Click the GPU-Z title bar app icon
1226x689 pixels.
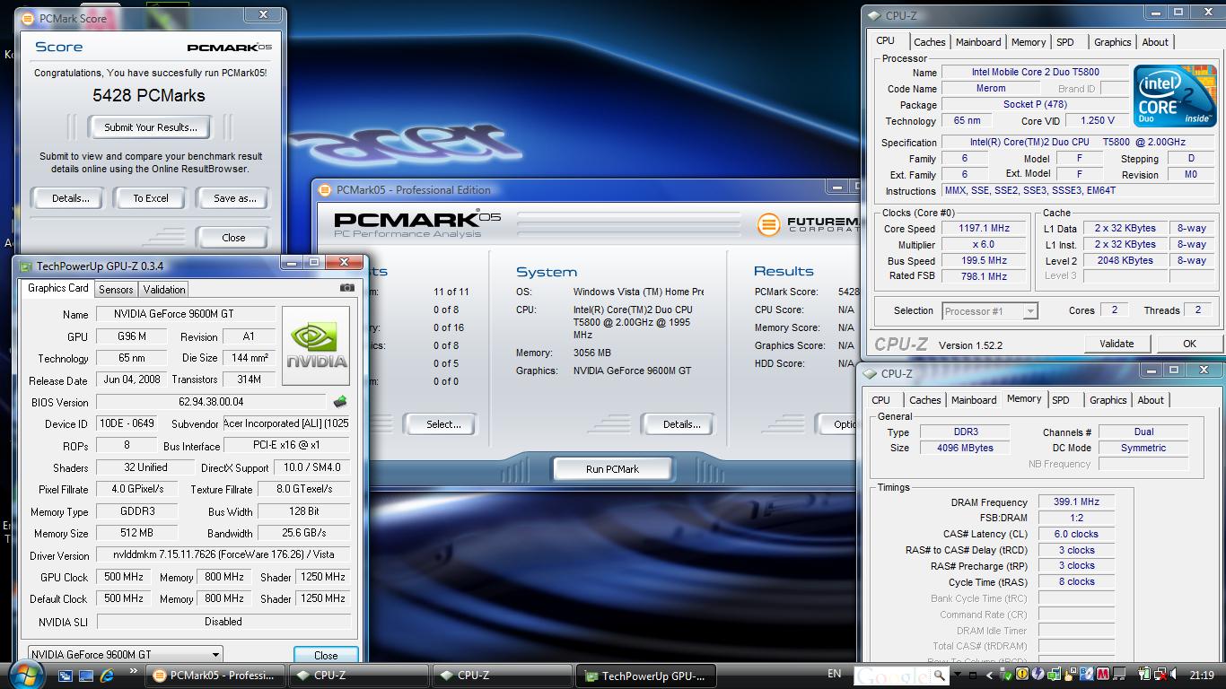pyautogui.click(x=25, y=266)
